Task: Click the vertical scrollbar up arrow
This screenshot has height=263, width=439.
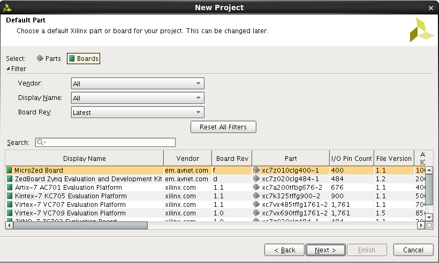Action: coord(429,170)
